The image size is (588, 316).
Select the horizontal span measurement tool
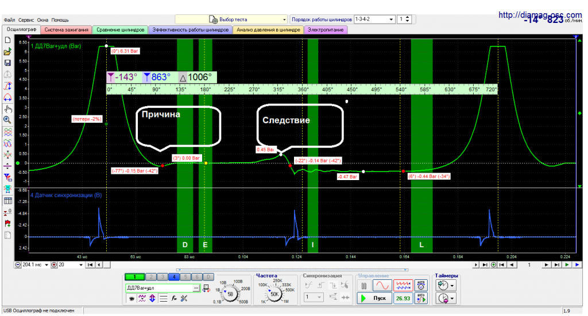coord(7,97)
